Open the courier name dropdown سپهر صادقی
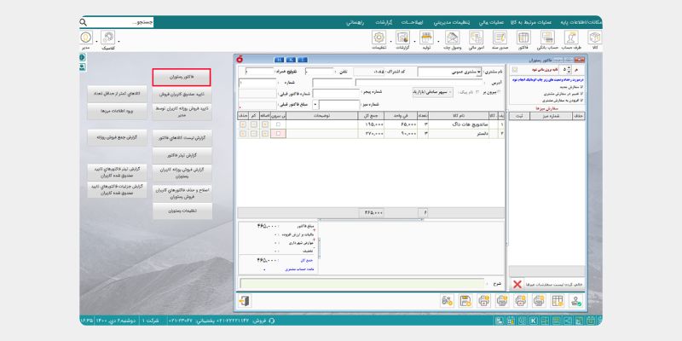Image resolution: width=682 pixels, height=341 pixels. coord(433,92)
